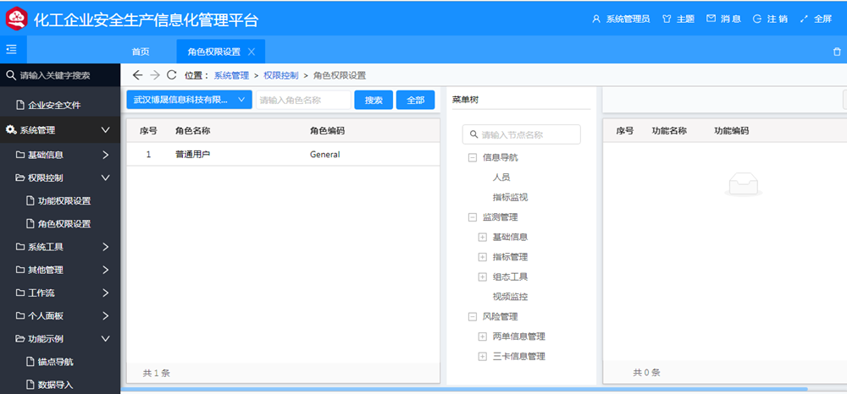Click the horizontal scrollbar at the bottom
This screenshot has height=394, width=847.
(464, 389)
